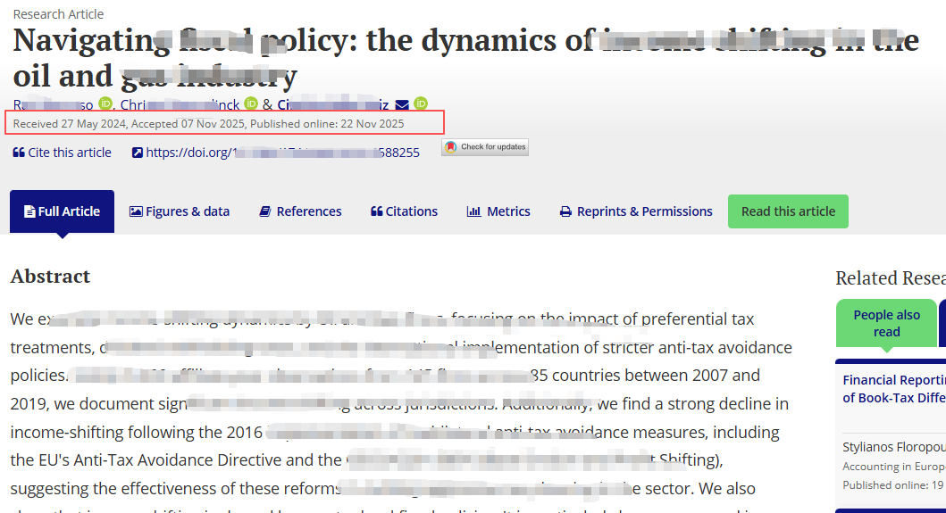Select the People also read tab

[886, 323]
